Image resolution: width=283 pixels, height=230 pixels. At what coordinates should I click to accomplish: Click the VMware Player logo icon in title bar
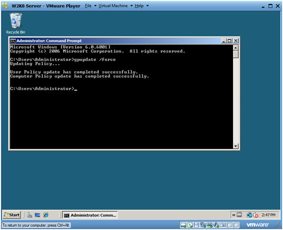(x=5, y=6)
